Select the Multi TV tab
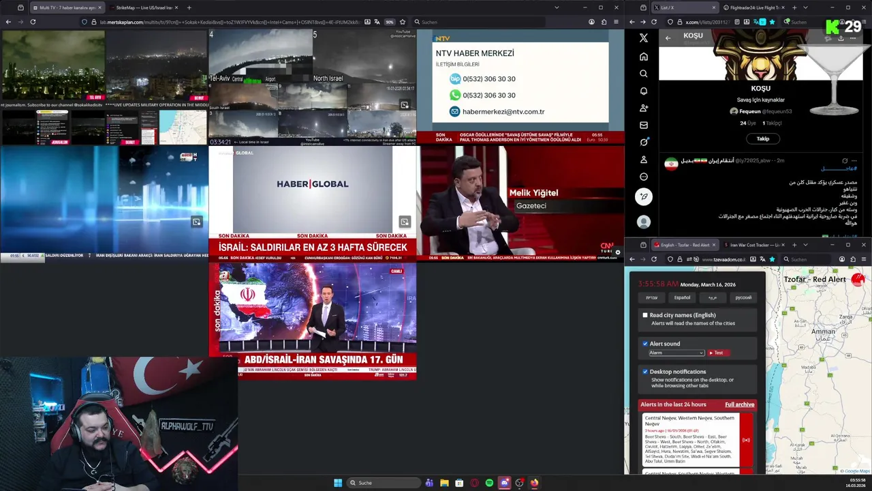This screenshot has width=872, height=491. click(66, 8)
